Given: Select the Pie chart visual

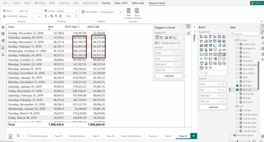Looking at the screenshot, I should 219,45.
